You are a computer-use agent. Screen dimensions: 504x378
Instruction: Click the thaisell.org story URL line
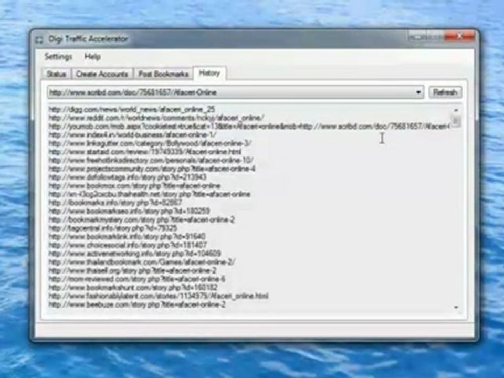[x=133, y=271]
